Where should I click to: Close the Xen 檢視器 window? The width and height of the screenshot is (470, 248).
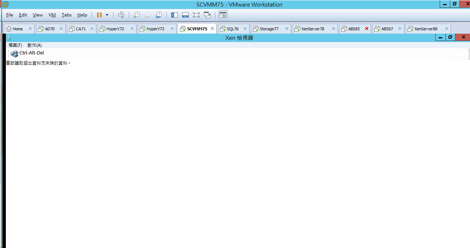(x=463, y=37)
